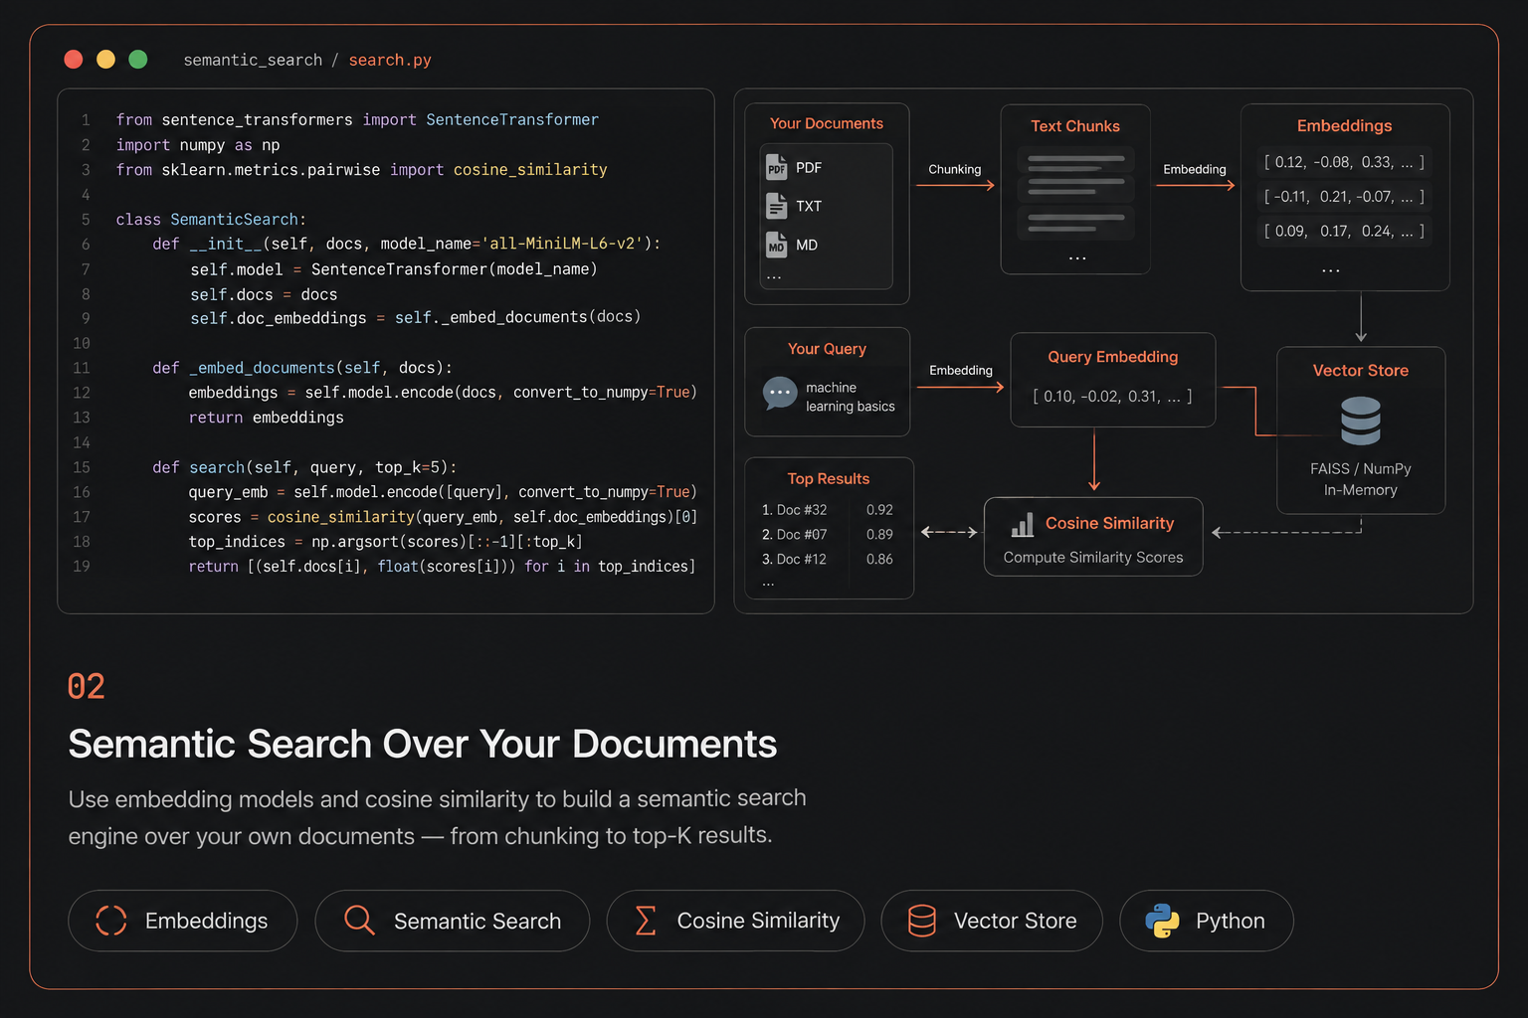Image resolution: width=1528 pixels, height=1018 pixels.
Task: Click the yellow window minimize dot
Action: pyautogui.click(x=105, y=60)
